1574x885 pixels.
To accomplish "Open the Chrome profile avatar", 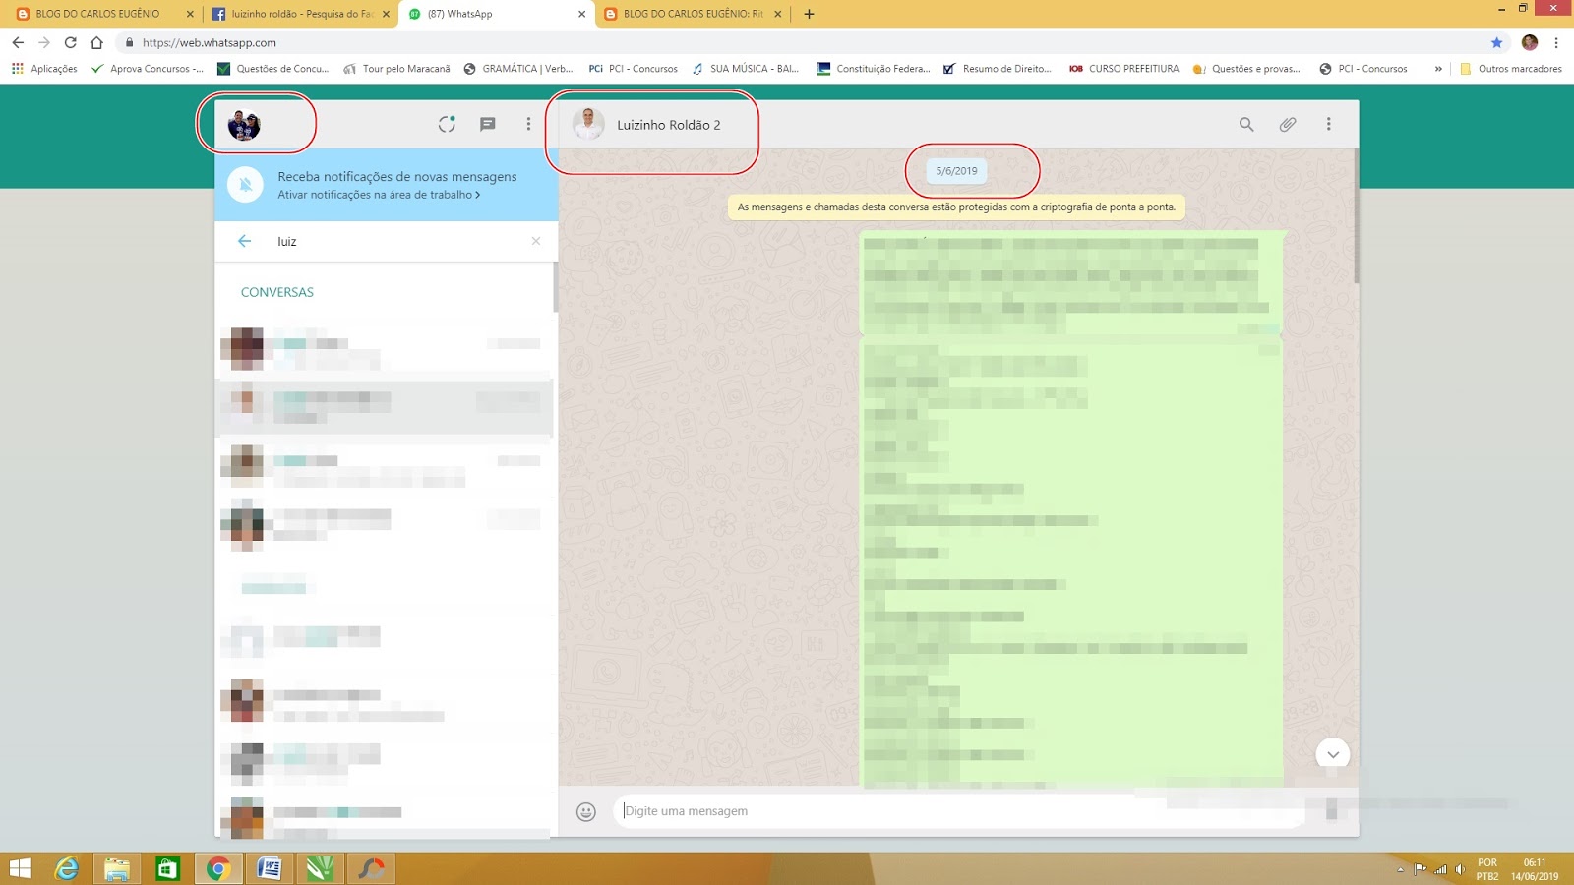I will 1529,42.
